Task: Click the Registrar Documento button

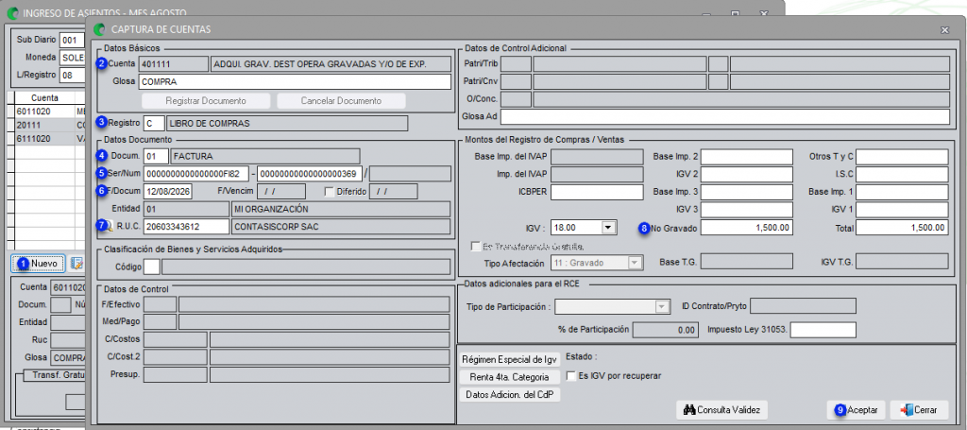Action: tap(205, 100)
